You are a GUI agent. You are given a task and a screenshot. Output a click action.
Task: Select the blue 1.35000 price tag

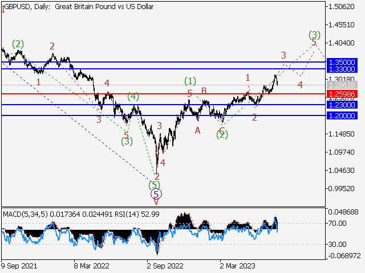(342, 62)
